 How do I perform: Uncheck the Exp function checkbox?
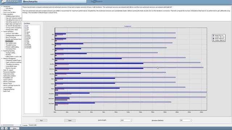(x=25, y=29)
